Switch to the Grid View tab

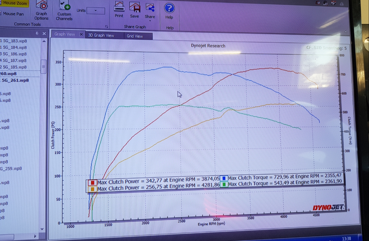tap(135, 36)
